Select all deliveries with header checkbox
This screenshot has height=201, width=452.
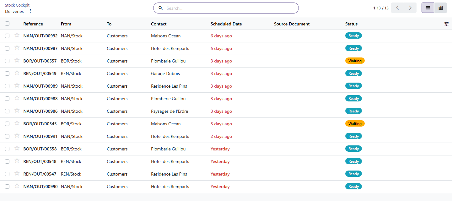click(x=7, y=24)
